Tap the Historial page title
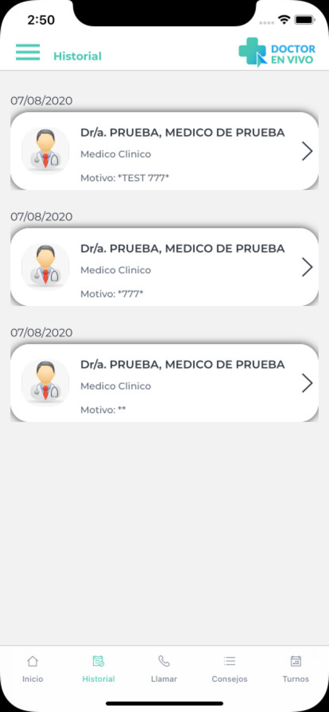 [x=77, y=56]
